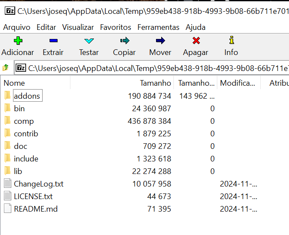The width and height of the screenshot is (289, 235).
Task: Click the blue minus Extrair icon
Action: [53, 41]
